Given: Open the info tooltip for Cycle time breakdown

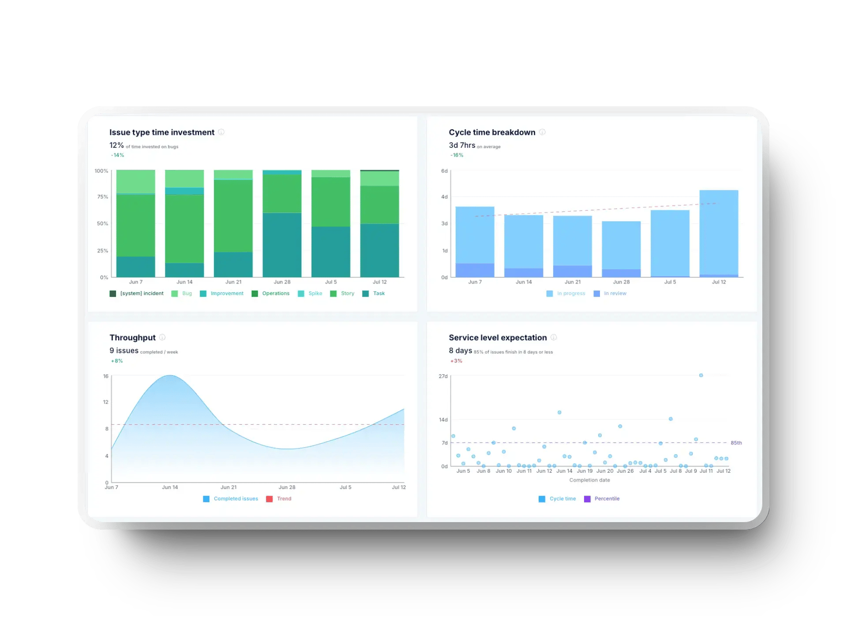Looking at the screenshot, I should click(x=543, y=132).
